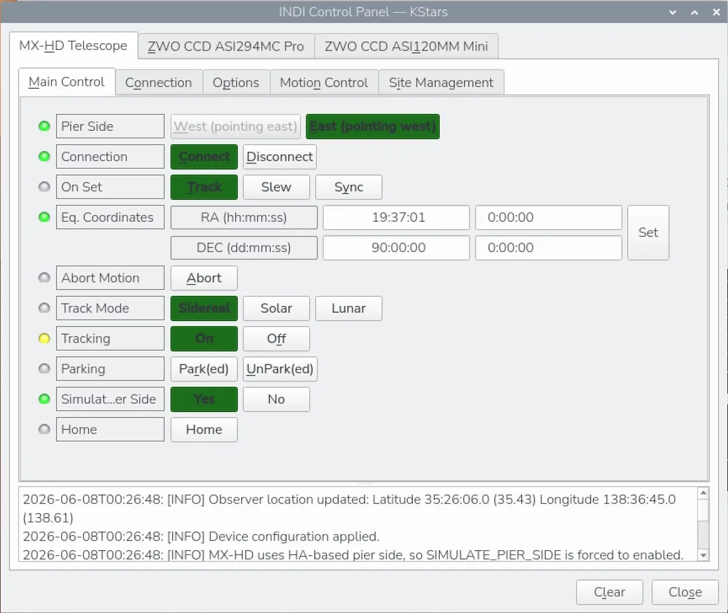Click the Pier Side status light
This screenshot has width=728, height=613.
click(44, 126)
